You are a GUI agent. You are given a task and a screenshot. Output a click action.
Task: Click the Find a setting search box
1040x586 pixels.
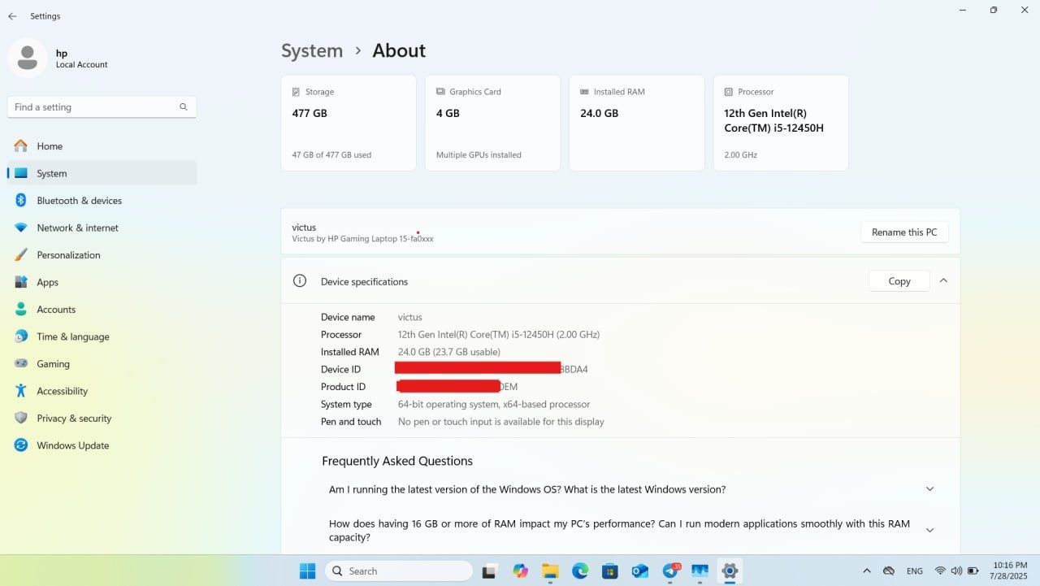(x=102, y=106)
